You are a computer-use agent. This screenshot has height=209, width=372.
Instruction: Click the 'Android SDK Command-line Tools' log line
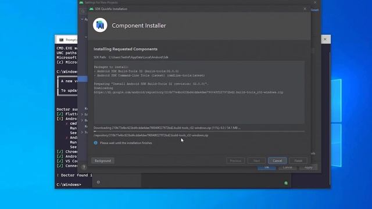(149, 75)
